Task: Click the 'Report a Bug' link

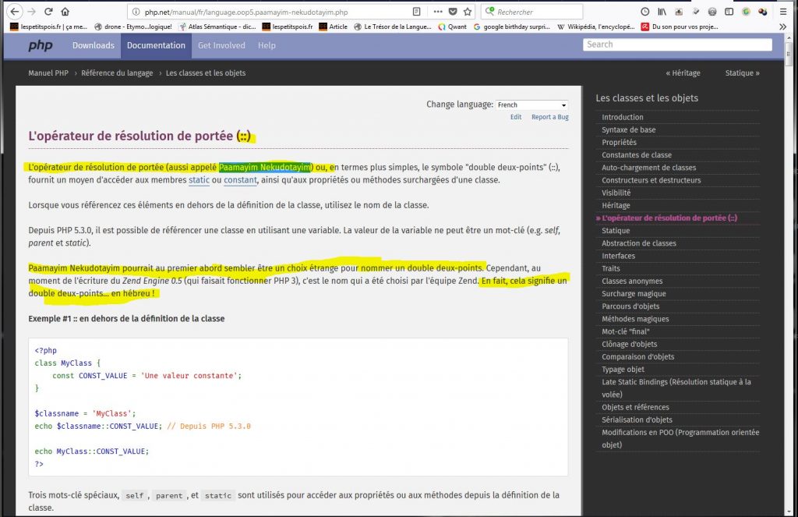Action: pos(549,117)
